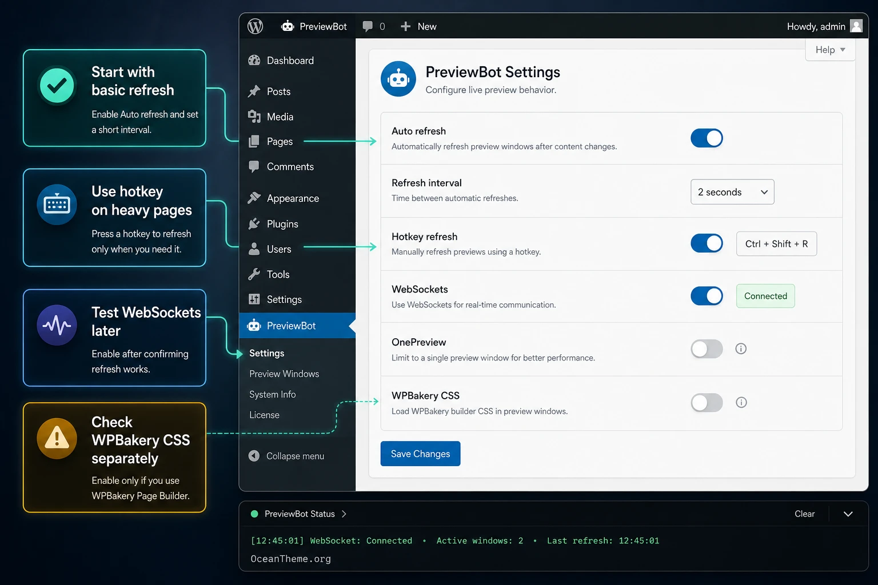Click the Ctrl + Shift + R hotkey field
The image size is (878, 585).
pos(776,244)
